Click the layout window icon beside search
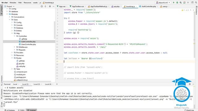The height and width of the screenshot is (111, 198). click(192, 2)
